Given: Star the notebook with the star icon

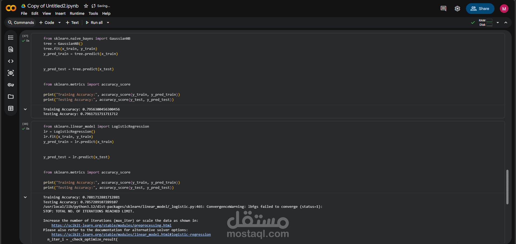Looking at the screenshot, I should (x=86, y=6).
